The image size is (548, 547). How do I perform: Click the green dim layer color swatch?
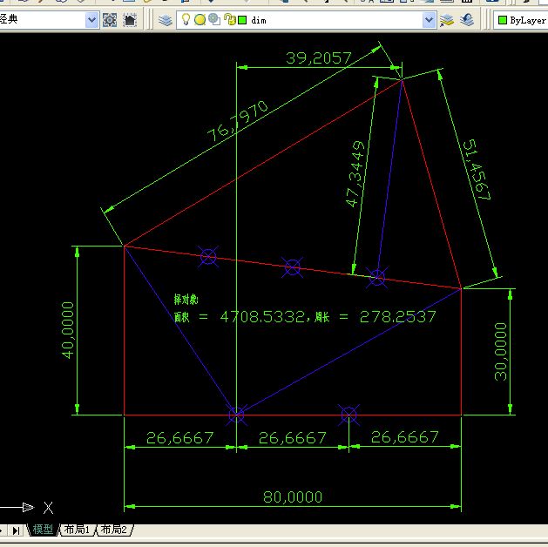pos(242,20)
